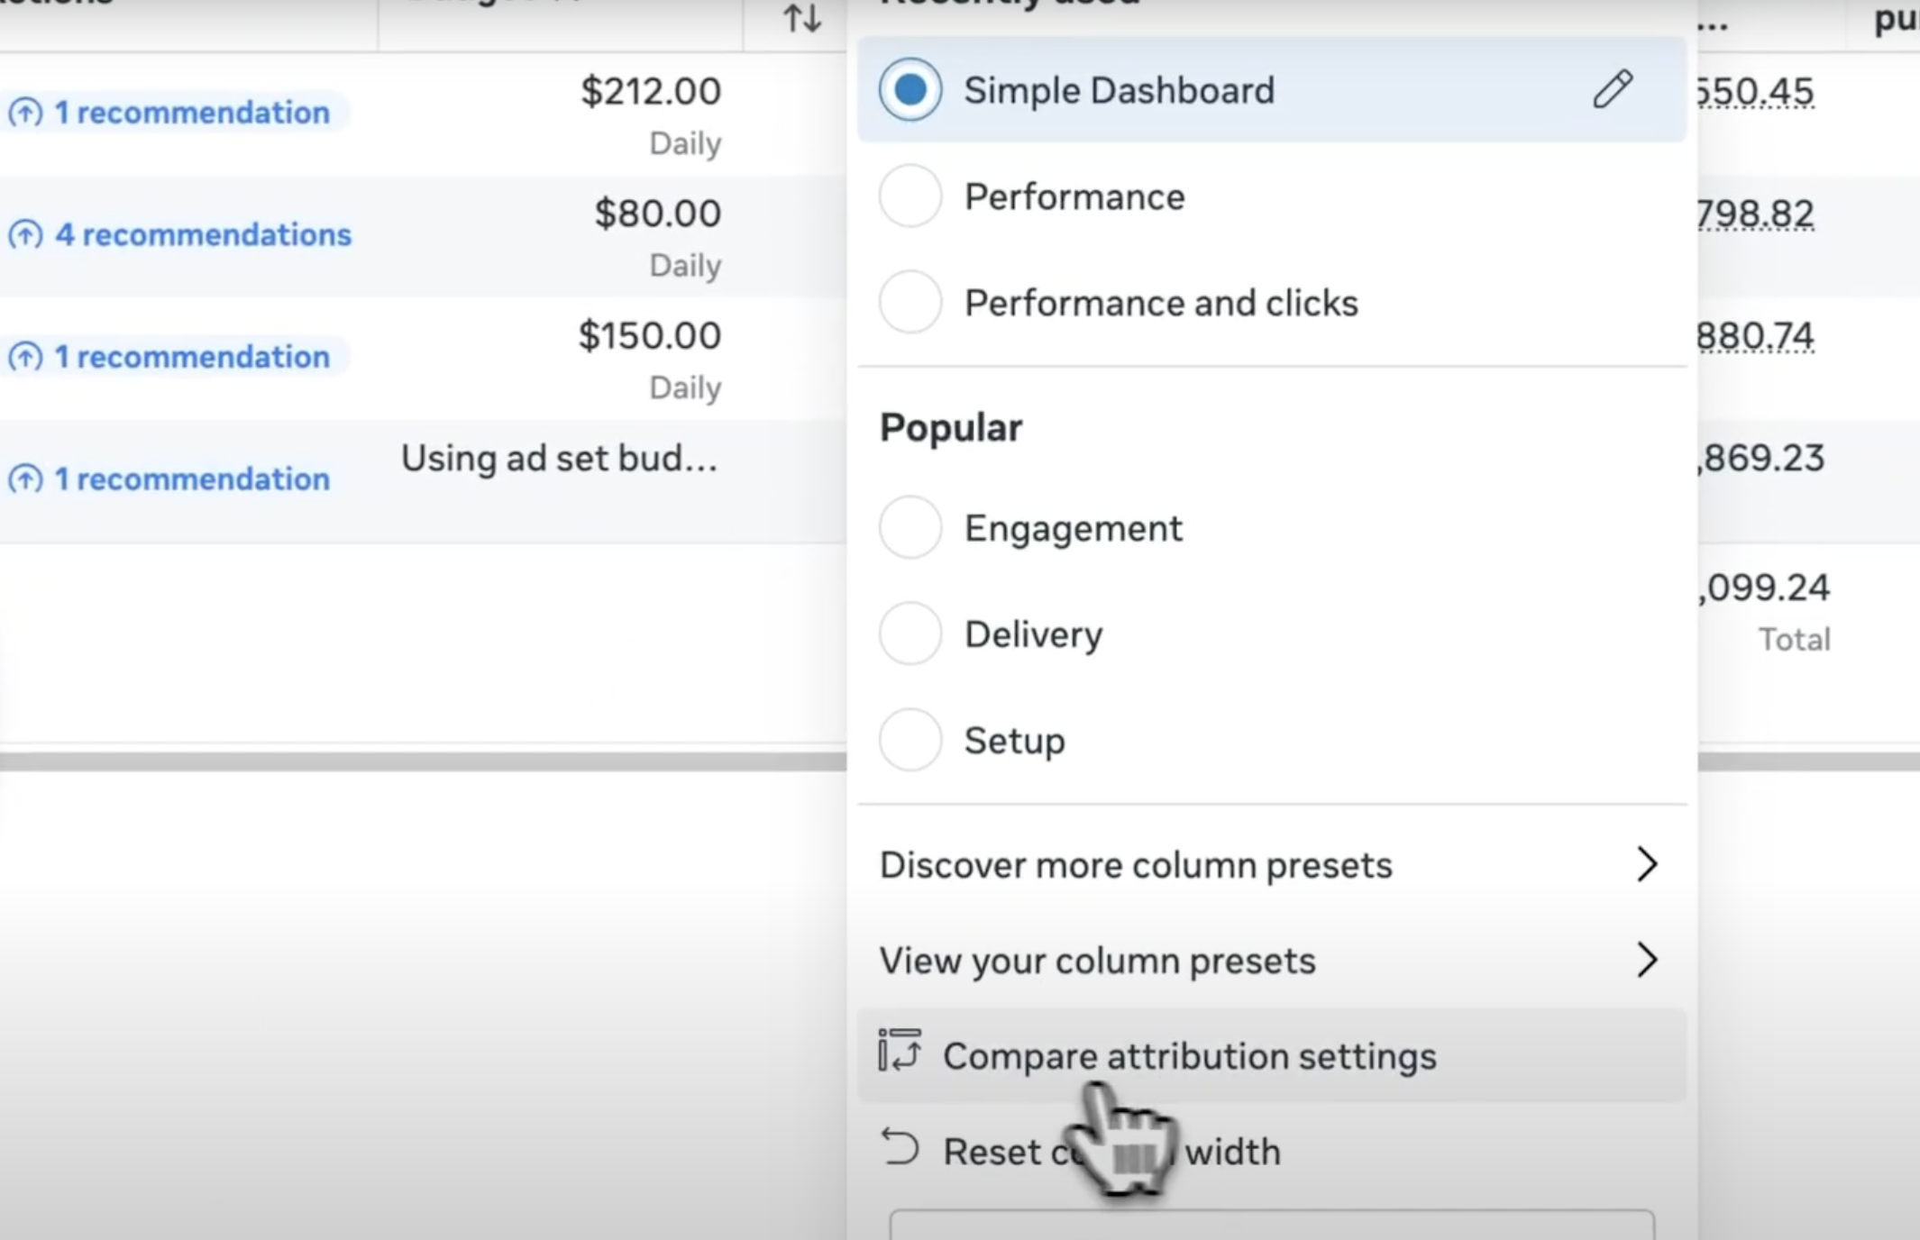Click the Compare attribution settings icon
Image resolution: width=1920 pixels, height=1240 pixels.
tap(900, 1051)
